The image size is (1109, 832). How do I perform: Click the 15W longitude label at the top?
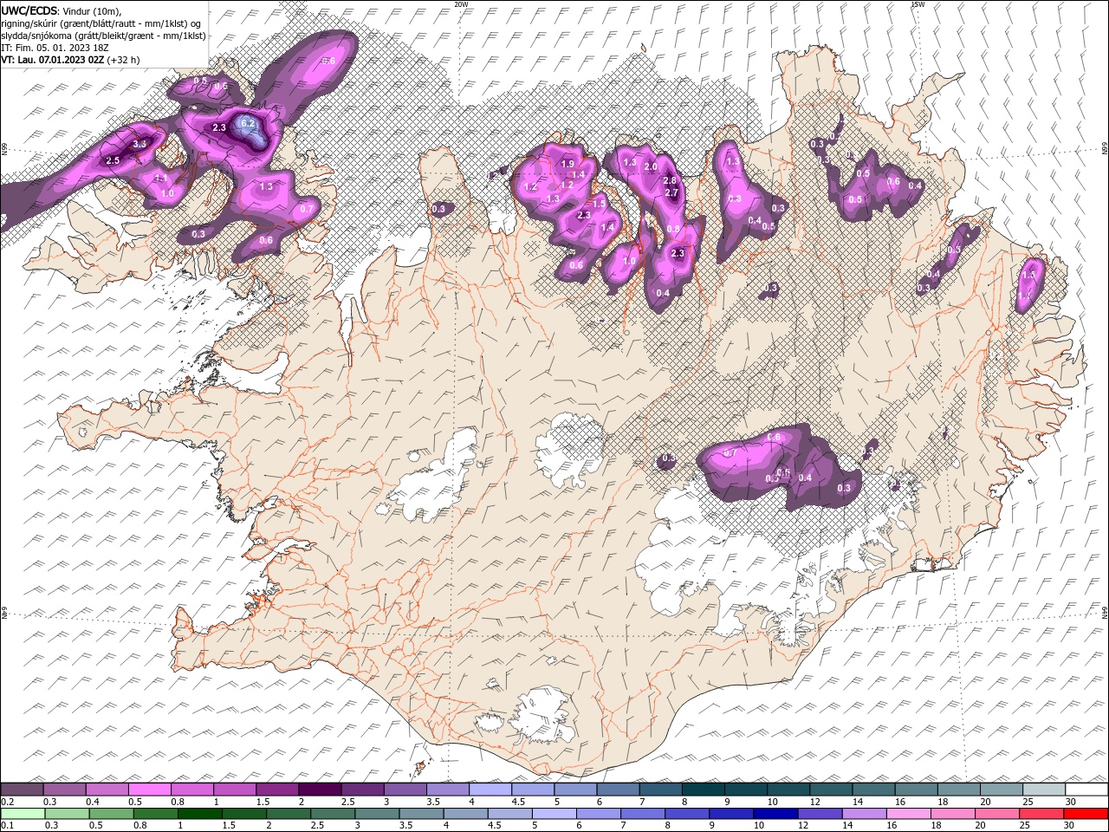tap(918, 3)
